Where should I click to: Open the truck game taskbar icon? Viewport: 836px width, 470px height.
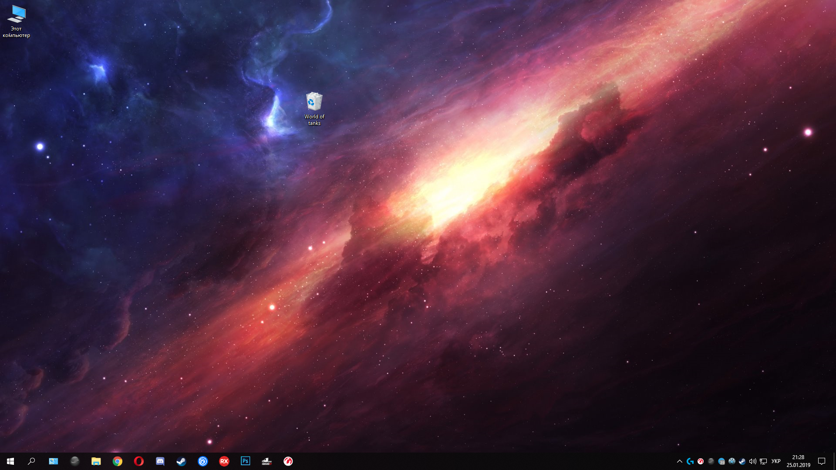coord(266,461)
